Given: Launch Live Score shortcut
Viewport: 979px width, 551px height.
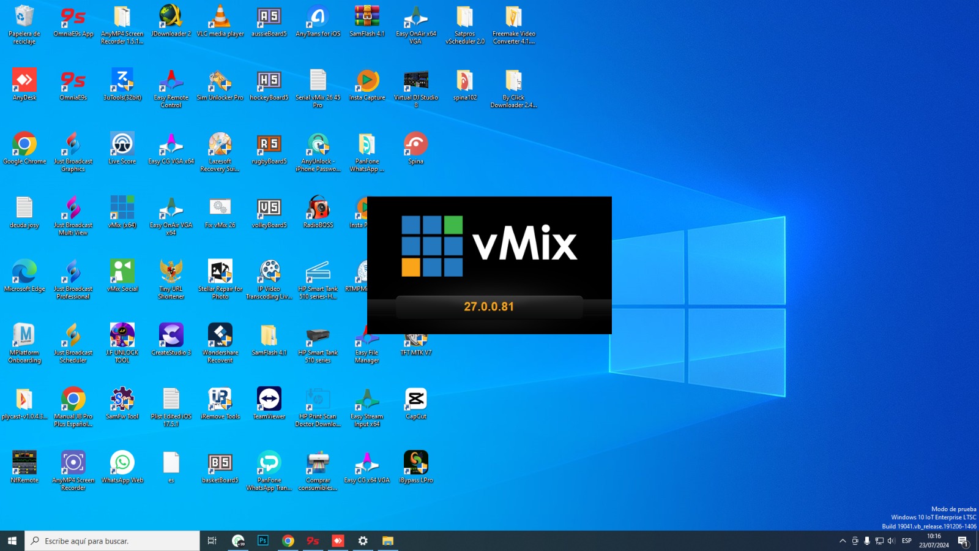Looking at the screenshot, I should tap(122, 148).
